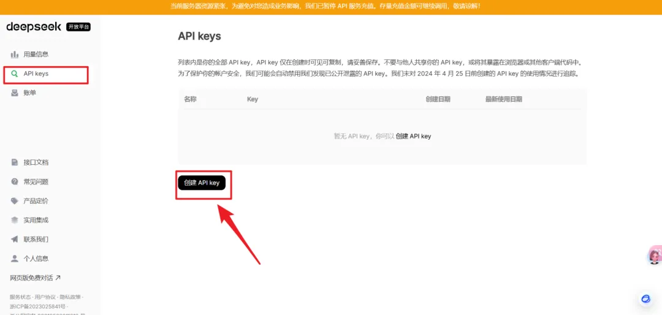Image resolution: width=662 pixels, height=315 pixels.
Task: Open the 网页版免费对话 external link
Action: tap(36, 278)
